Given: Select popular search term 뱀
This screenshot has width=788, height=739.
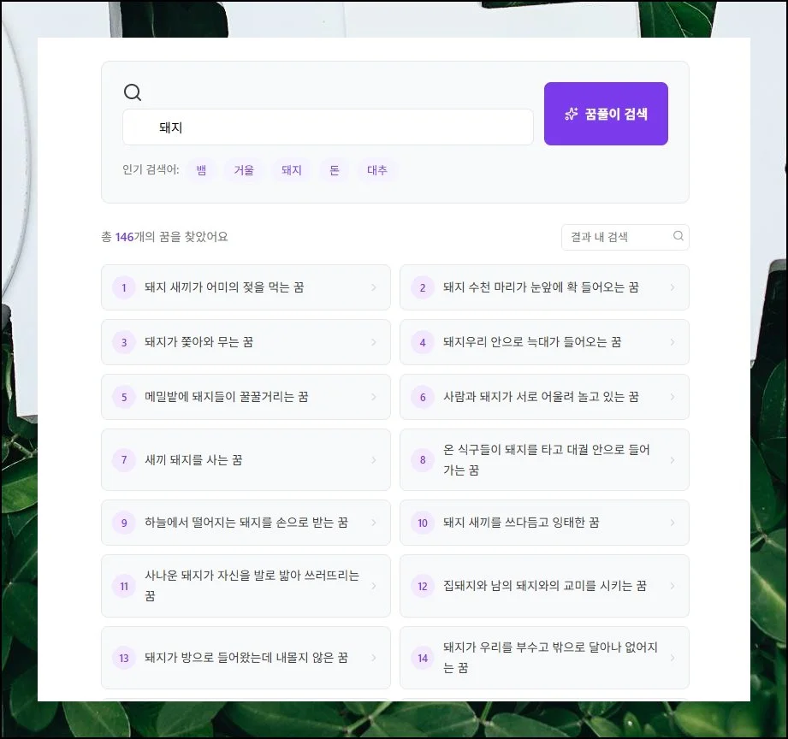Looking at the screenshot, I should (x=200, y=170).
